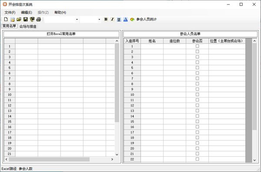
Task: Click the left grid's horizontal scrollbar thumb
Action: click(49, 159)
